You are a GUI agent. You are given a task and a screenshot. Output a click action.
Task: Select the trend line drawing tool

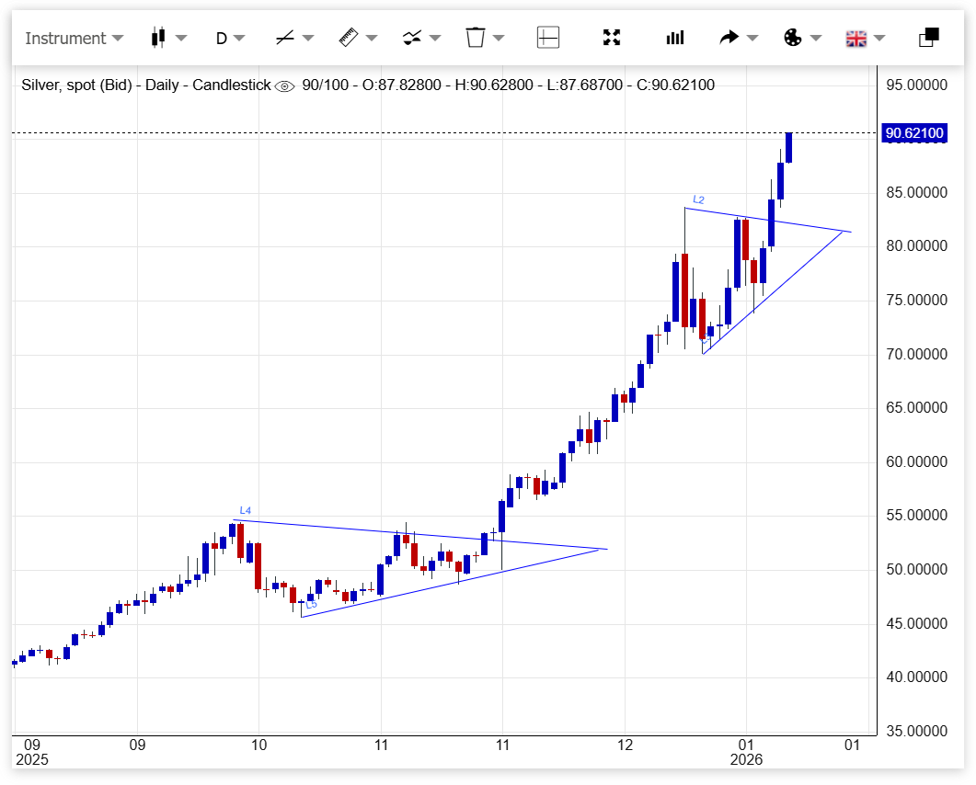[285, 38]
